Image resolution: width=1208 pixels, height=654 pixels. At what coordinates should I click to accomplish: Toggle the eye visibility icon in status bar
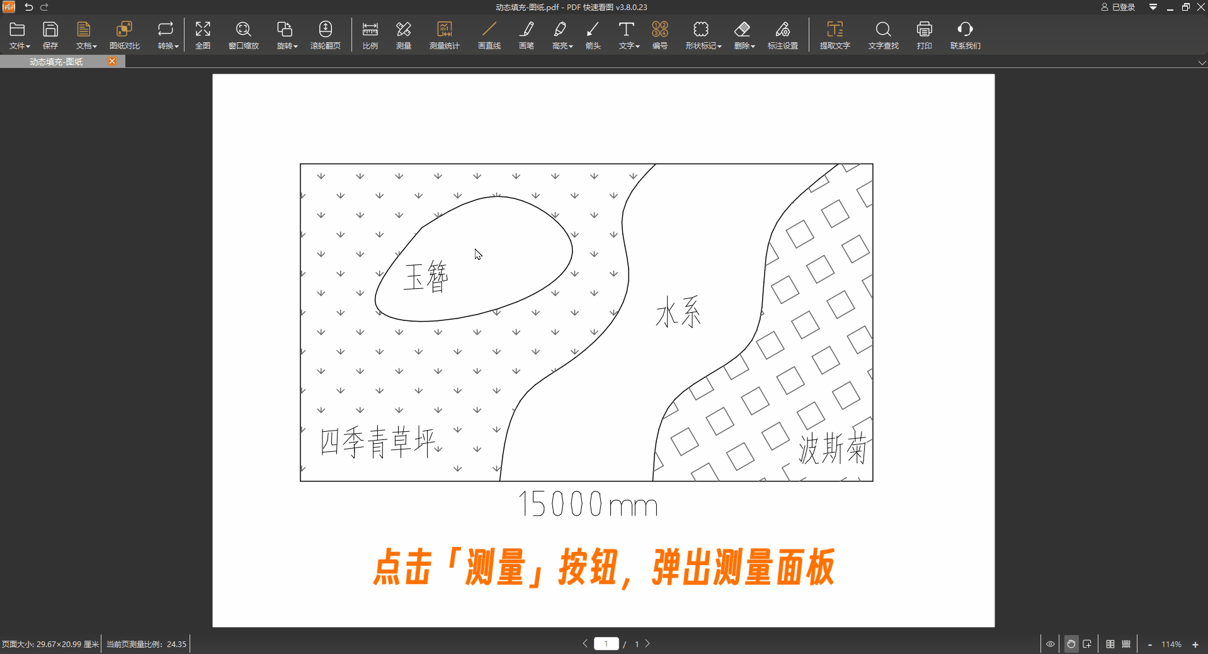1051,644
